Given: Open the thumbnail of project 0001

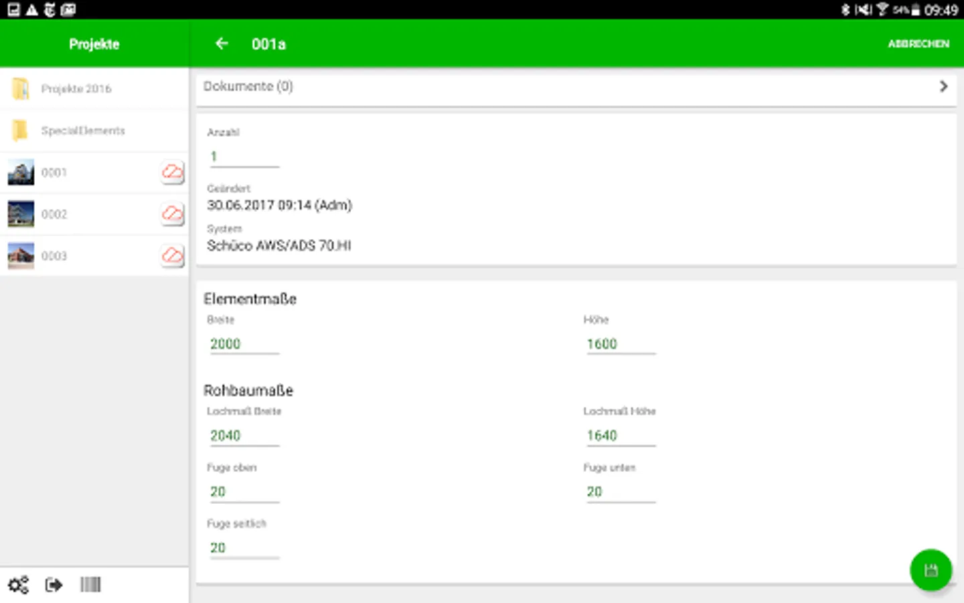Looking at the screenshot, I should click(x=21, y=172).
